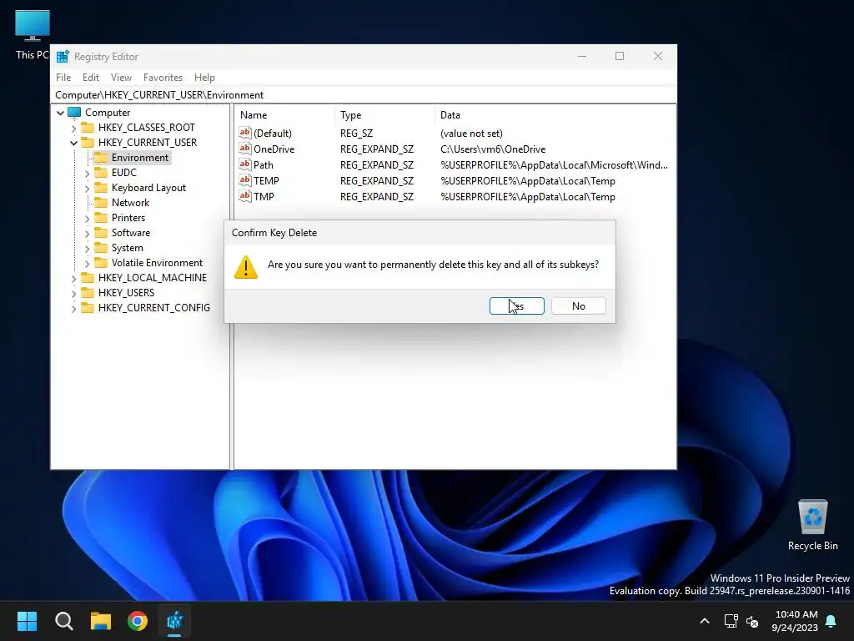
Task: Click Registry Editor taskbar icon
Action: coord(174,621)
